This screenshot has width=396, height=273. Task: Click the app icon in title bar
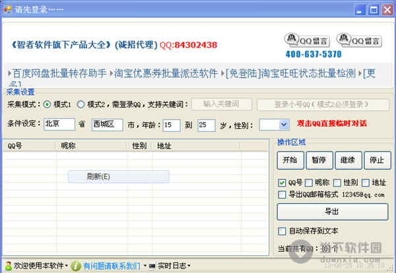click(7, 10)
